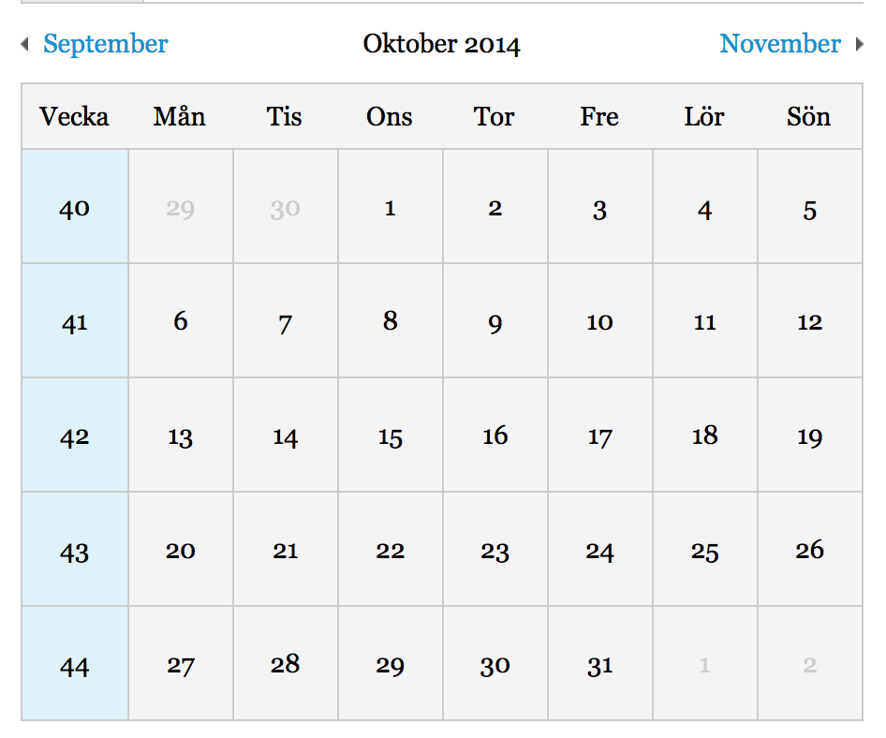Select date 5 under Sön
The height and width of the screenshot is (738, 886).
tap(810, 206)
